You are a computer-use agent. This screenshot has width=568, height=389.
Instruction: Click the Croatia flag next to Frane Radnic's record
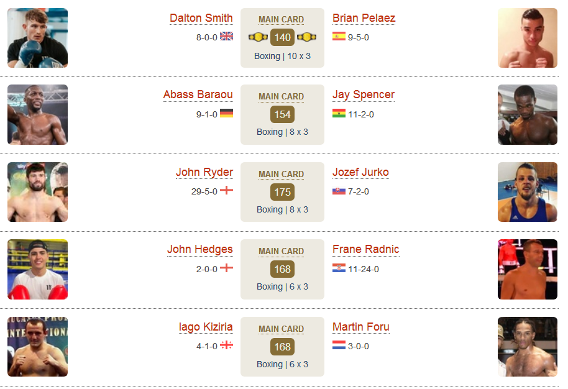coord(339,268)
